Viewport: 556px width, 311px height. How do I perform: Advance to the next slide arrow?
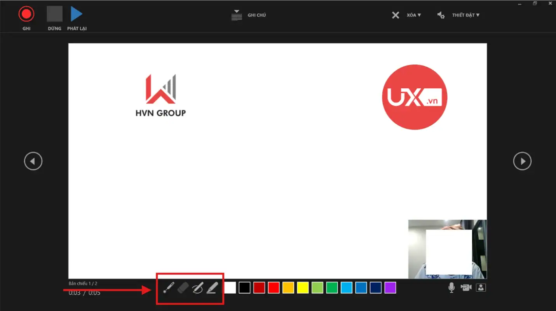click(522, 161)
